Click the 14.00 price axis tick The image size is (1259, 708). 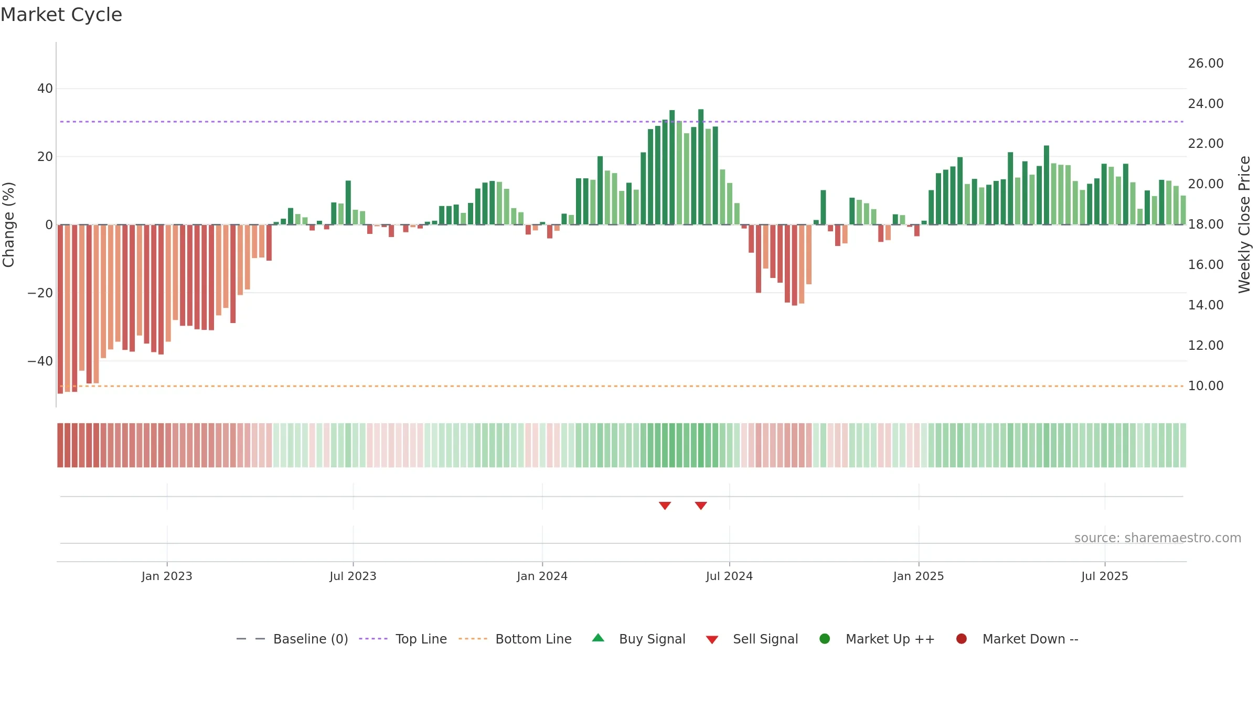(x=1205, y=305)
